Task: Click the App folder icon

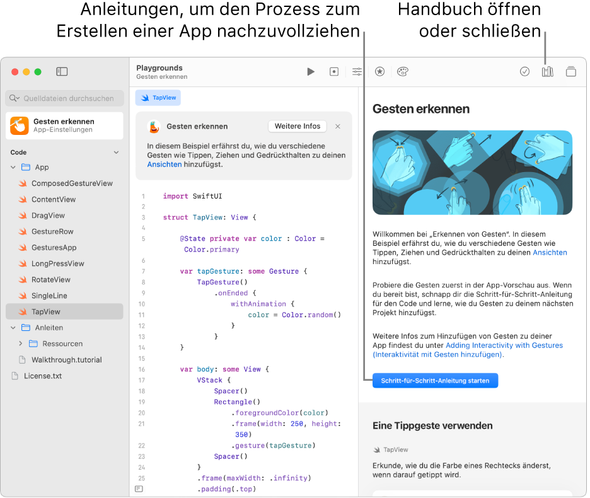Action: 26,167
